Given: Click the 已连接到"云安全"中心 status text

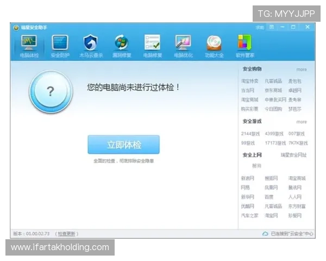Looking at the screenshot, I should 292,234.
